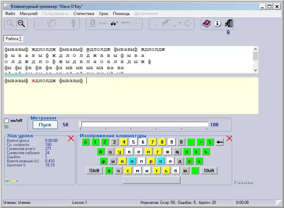Open the Масштаб menu
284x208 pixels.
pos(29,14)
